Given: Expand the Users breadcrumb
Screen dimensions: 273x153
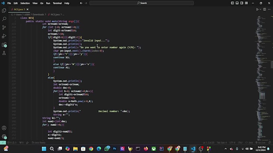Looking at the screenshot, I should [18, 14].
